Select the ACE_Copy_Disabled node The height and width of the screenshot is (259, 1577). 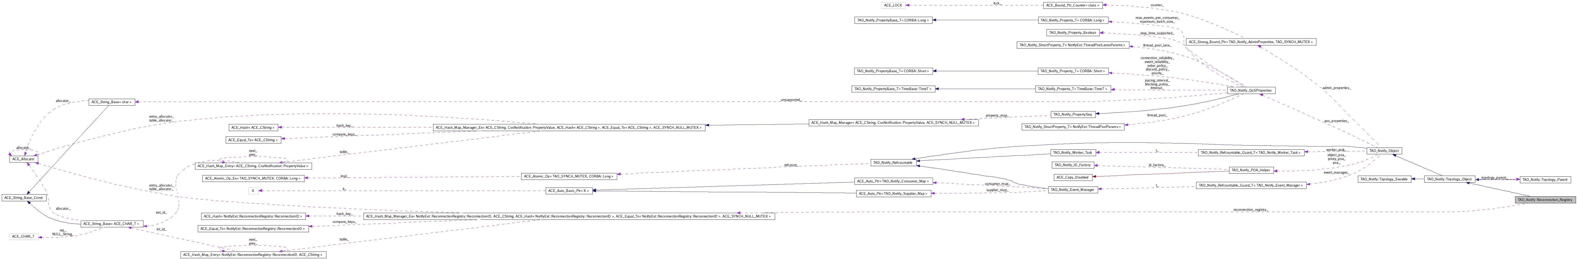click(1073, 177)
